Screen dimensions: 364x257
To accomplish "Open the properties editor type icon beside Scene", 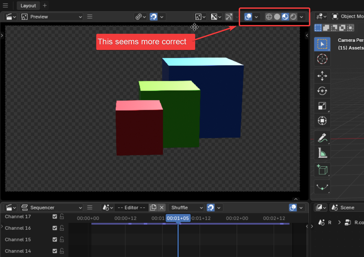I will [x=321, y=208].
